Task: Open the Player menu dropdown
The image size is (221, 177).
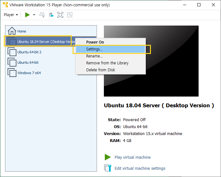Action: coord(11,15)
